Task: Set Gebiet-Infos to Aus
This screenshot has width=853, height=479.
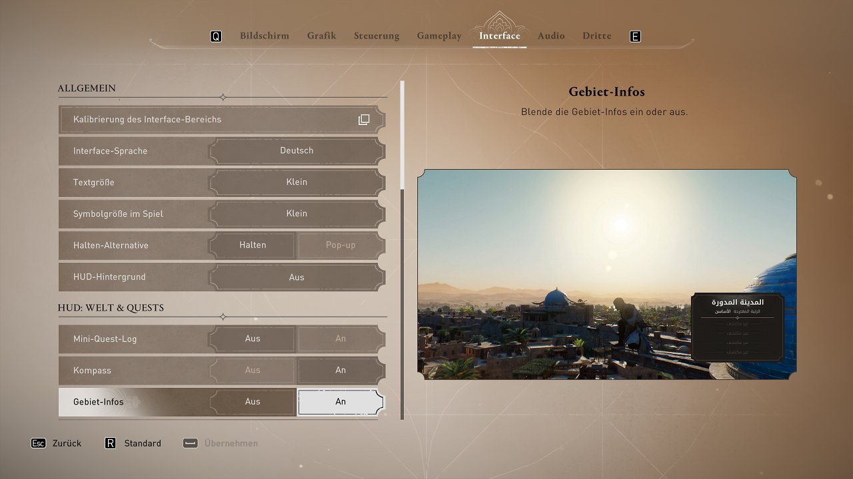Action: coord(253,402)
